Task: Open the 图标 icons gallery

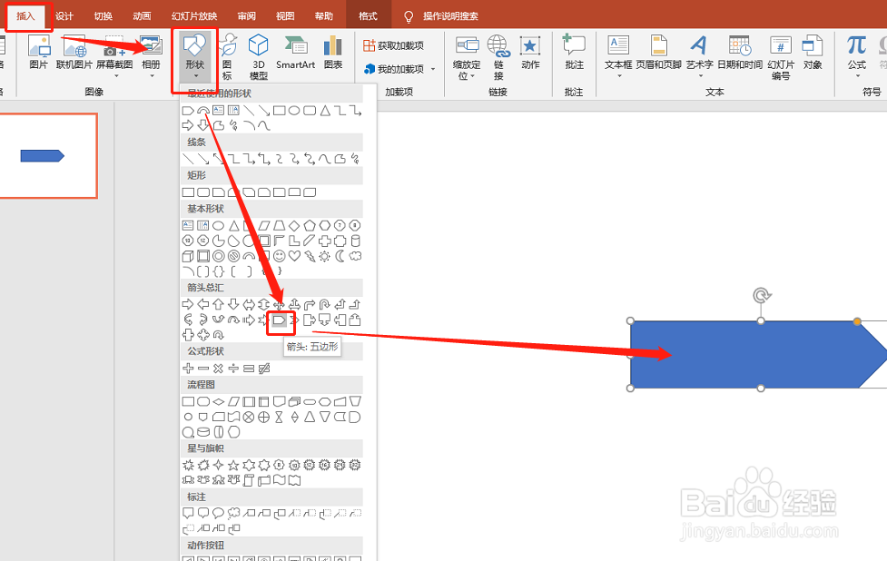Action: (227, 56)
